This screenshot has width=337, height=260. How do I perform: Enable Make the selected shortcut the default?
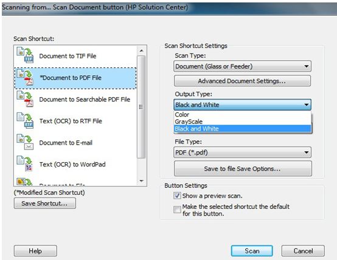coord(177,210)
